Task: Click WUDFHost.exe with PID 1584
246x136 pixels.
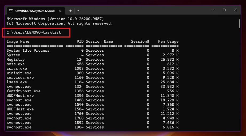Action: pos(20,109)
